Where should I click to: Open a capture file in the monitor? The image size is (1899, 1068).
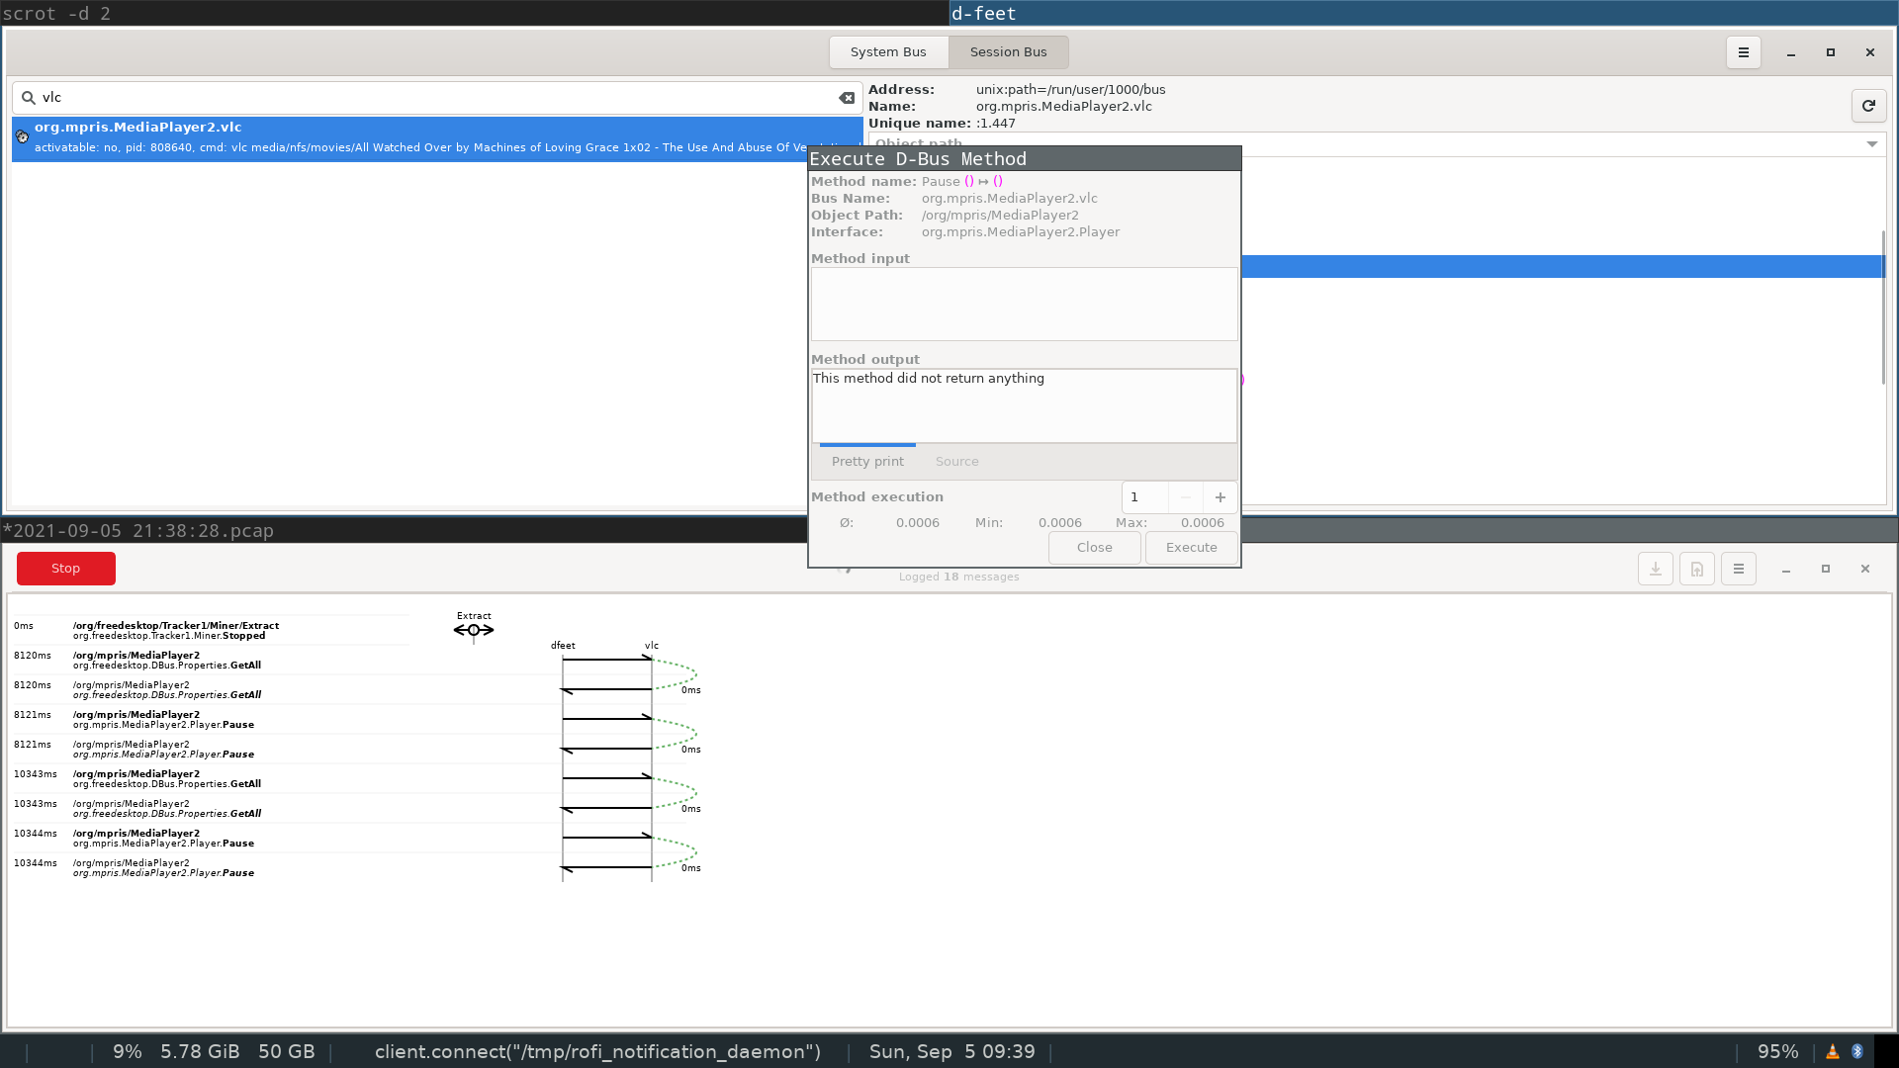point(1697,569)
